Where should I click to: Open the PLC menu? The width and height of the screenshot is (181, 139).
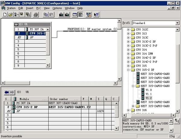(x=39, y=8)
